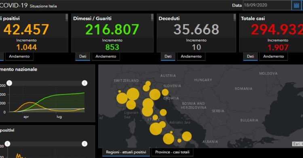Click the Deceduti increment value 10

[x=196, y=47]
